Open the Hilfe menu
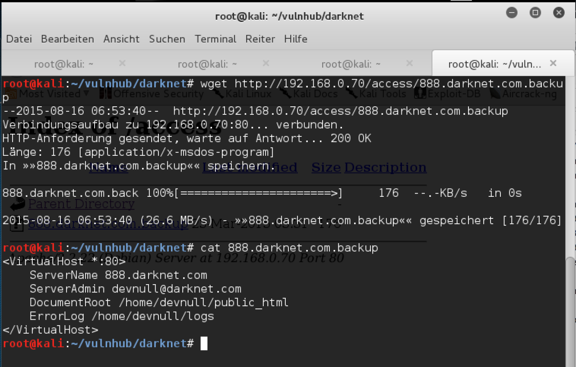The image size is (576, 367). tap(296, 39)
